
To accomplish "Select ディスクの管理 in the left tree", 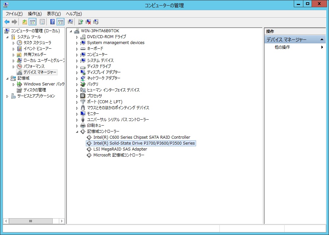I will click(35, 90).
